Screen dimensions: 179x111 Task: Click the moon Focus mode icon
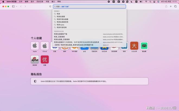tap(132, 2)
